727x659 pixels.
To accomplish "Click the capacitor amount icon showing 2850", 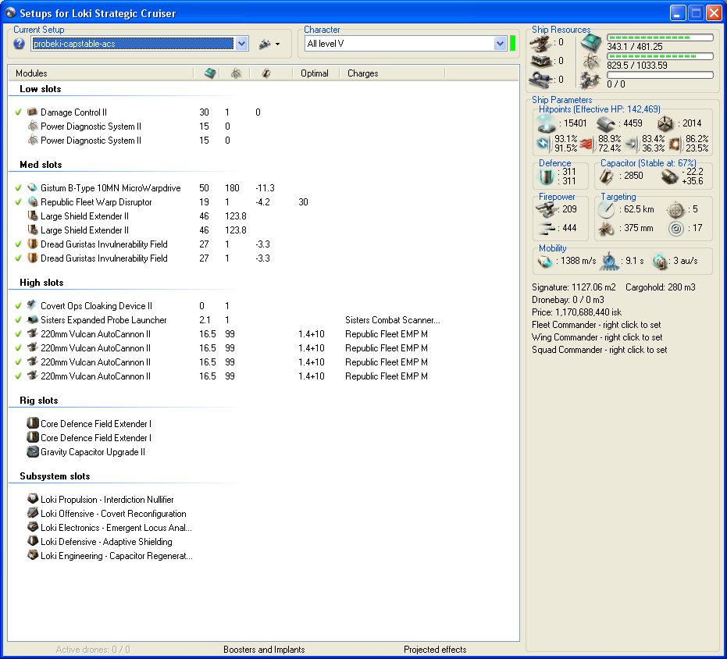I will pyautogui.click(x=607, y=176).
